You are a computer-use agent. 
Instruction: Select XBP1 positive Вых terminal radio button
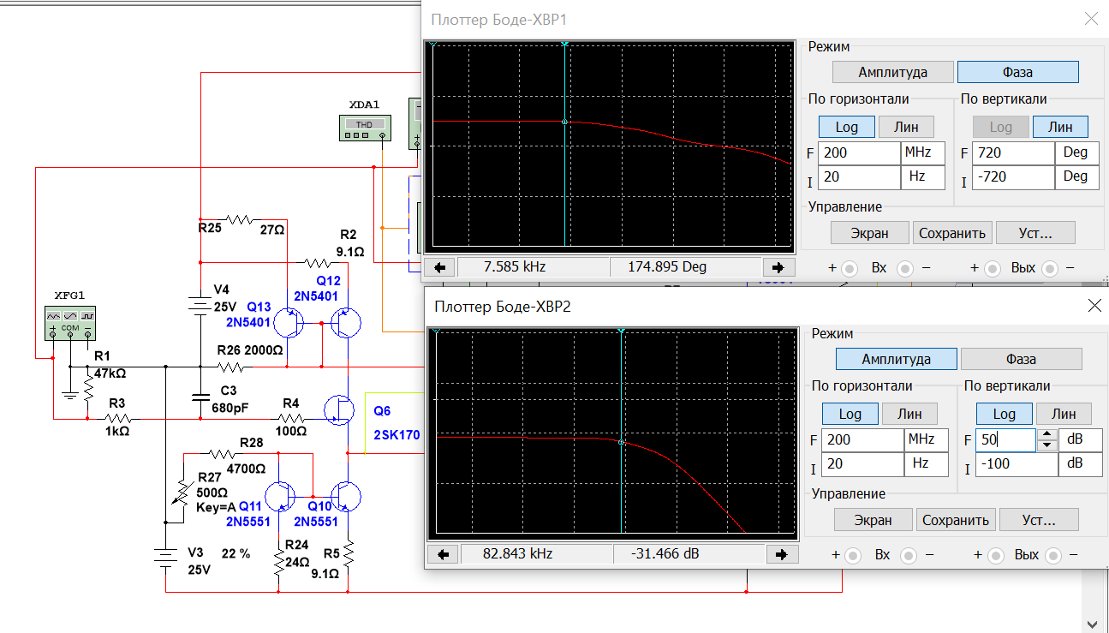pyautogui.click(x=992, y=268)
